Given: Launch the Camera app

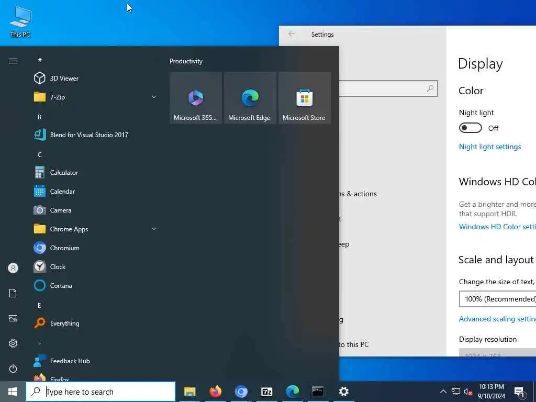Looking at the screenshot, I should [96, 210].
